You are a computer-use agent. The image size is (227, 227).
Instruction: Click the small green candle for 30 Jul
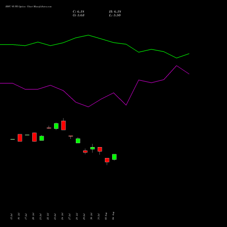point(93,148)
